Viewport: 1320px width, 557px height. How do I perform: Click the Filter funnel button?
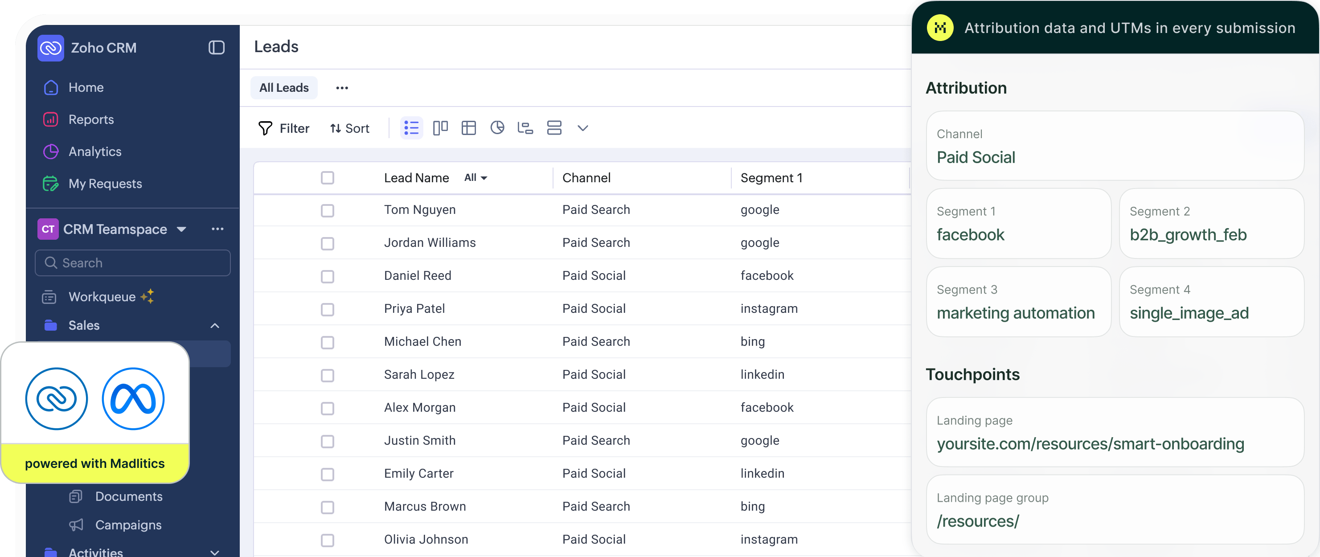pos(284,128)
